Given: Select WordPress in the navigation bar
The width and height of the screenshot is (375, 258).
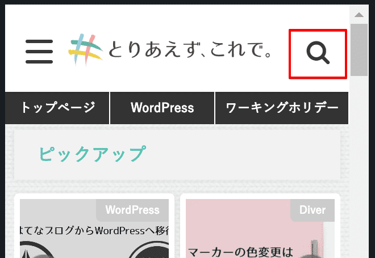Looking at the screenshot, I should coord(162,108).
